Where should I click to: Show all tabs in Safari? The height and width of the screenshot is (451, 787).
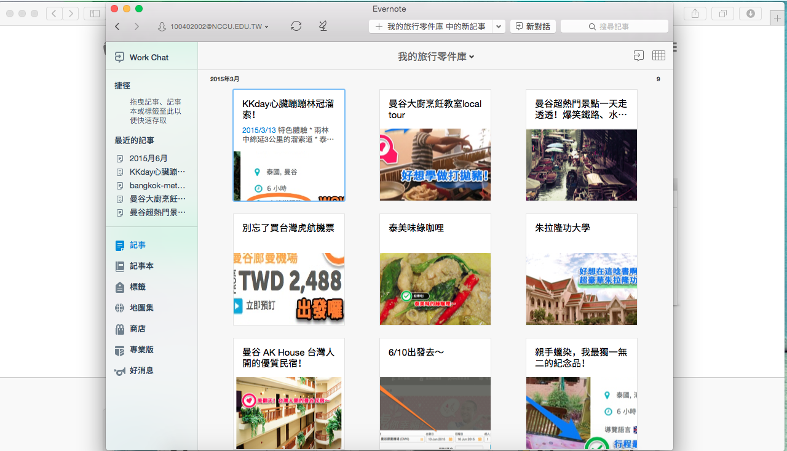(x=723, y=13)
